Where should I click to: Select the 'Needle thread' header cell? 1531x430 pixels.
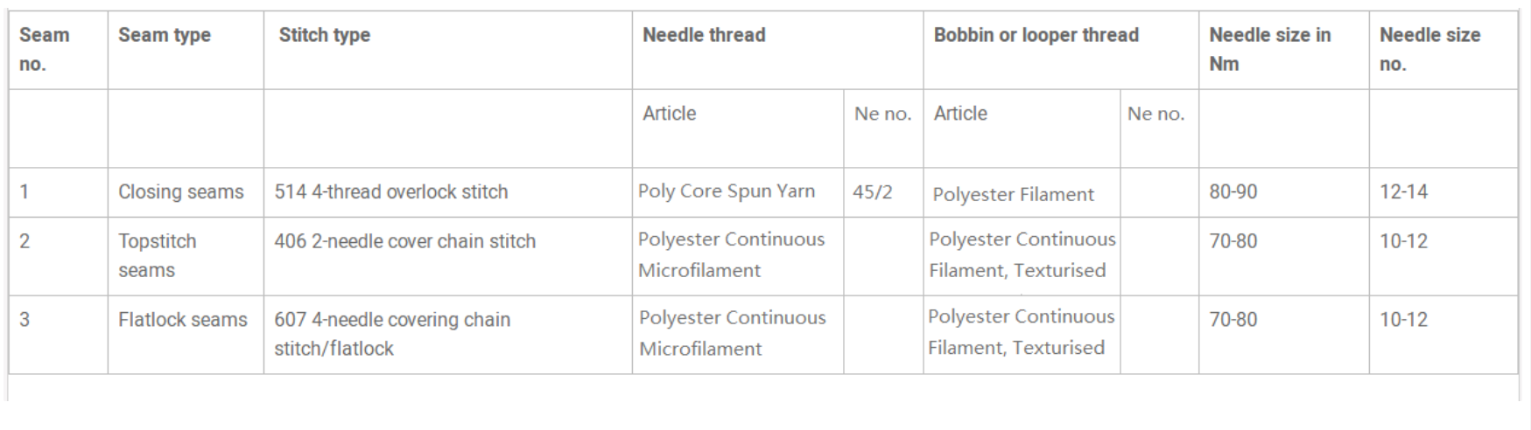(777, 50)
